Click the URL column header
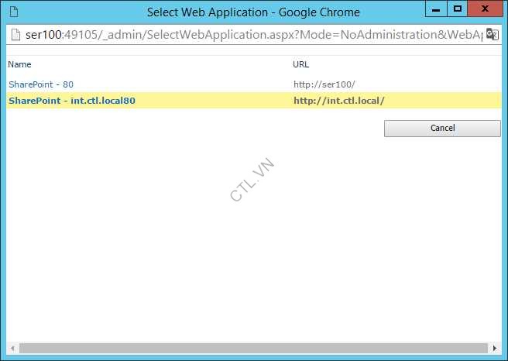The image size is (508, 361). tap(301, 64)
